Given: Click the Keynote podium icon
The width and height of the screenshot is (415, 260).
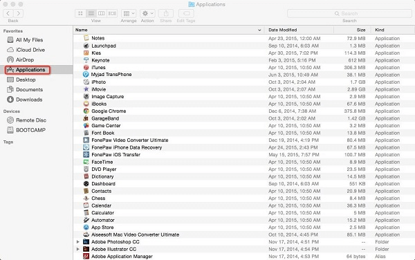Looking at the screenshot, I should coord(86,60).
